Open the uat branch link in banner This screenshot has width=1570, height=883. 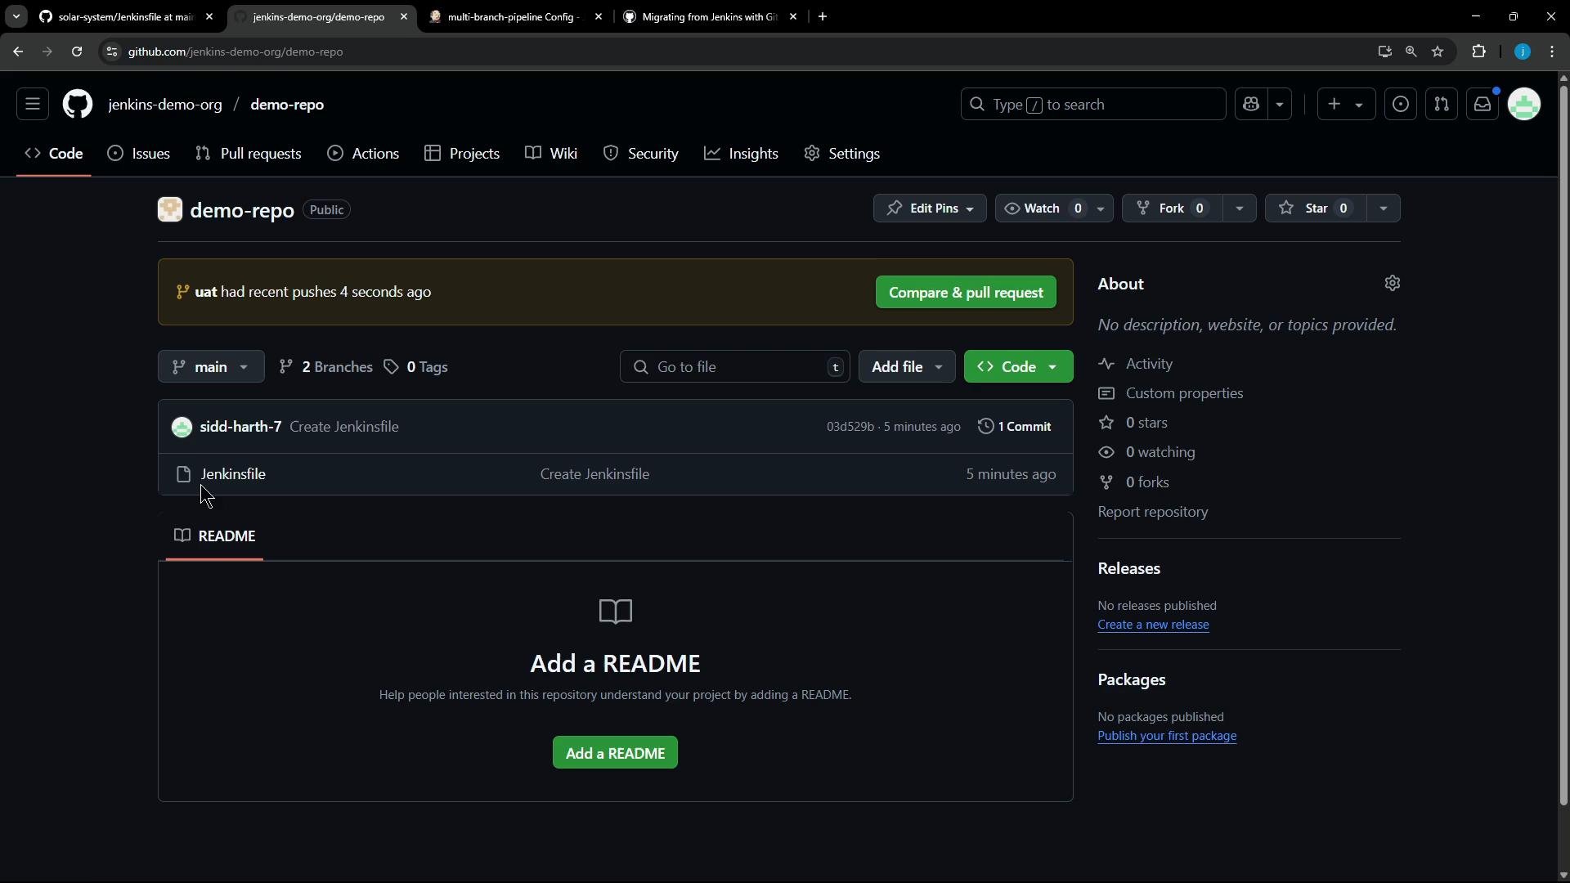[206, 292]
